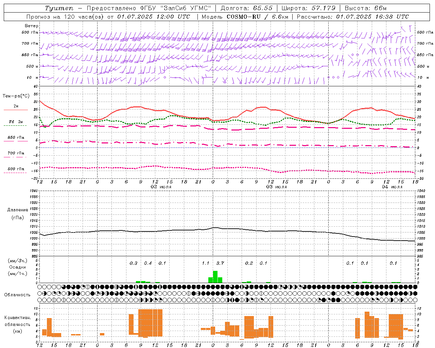Click the "0.2" precipitation amount value
435x348 pixels.
pyautogui.click(x=249, y=263)
